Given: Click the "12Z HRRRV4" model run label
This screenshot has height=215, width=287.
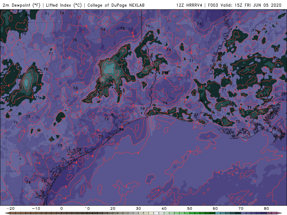Looking at the screenshot, I should [189, 5].
